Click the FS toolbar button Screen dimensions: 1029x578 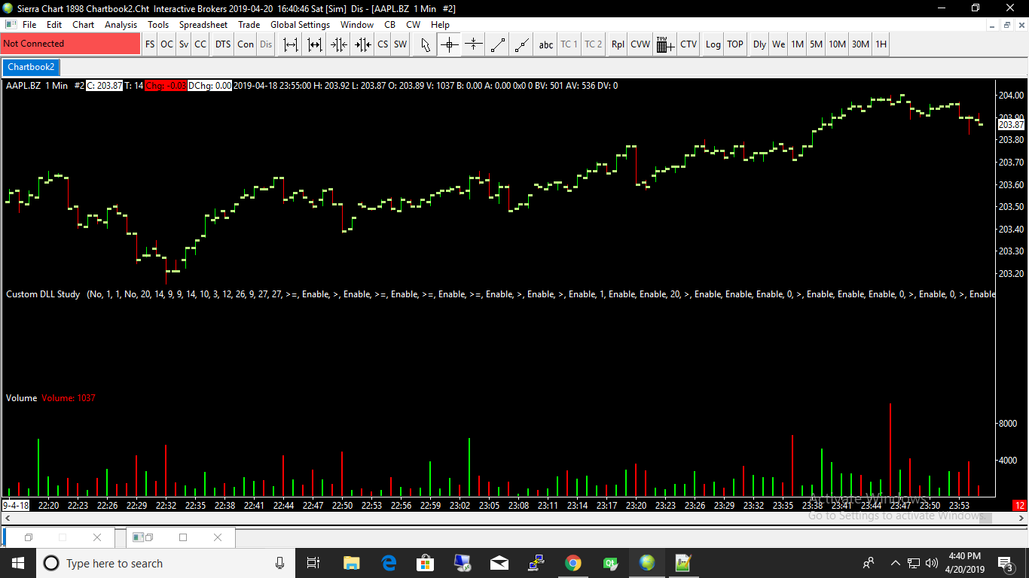(150, 44)
